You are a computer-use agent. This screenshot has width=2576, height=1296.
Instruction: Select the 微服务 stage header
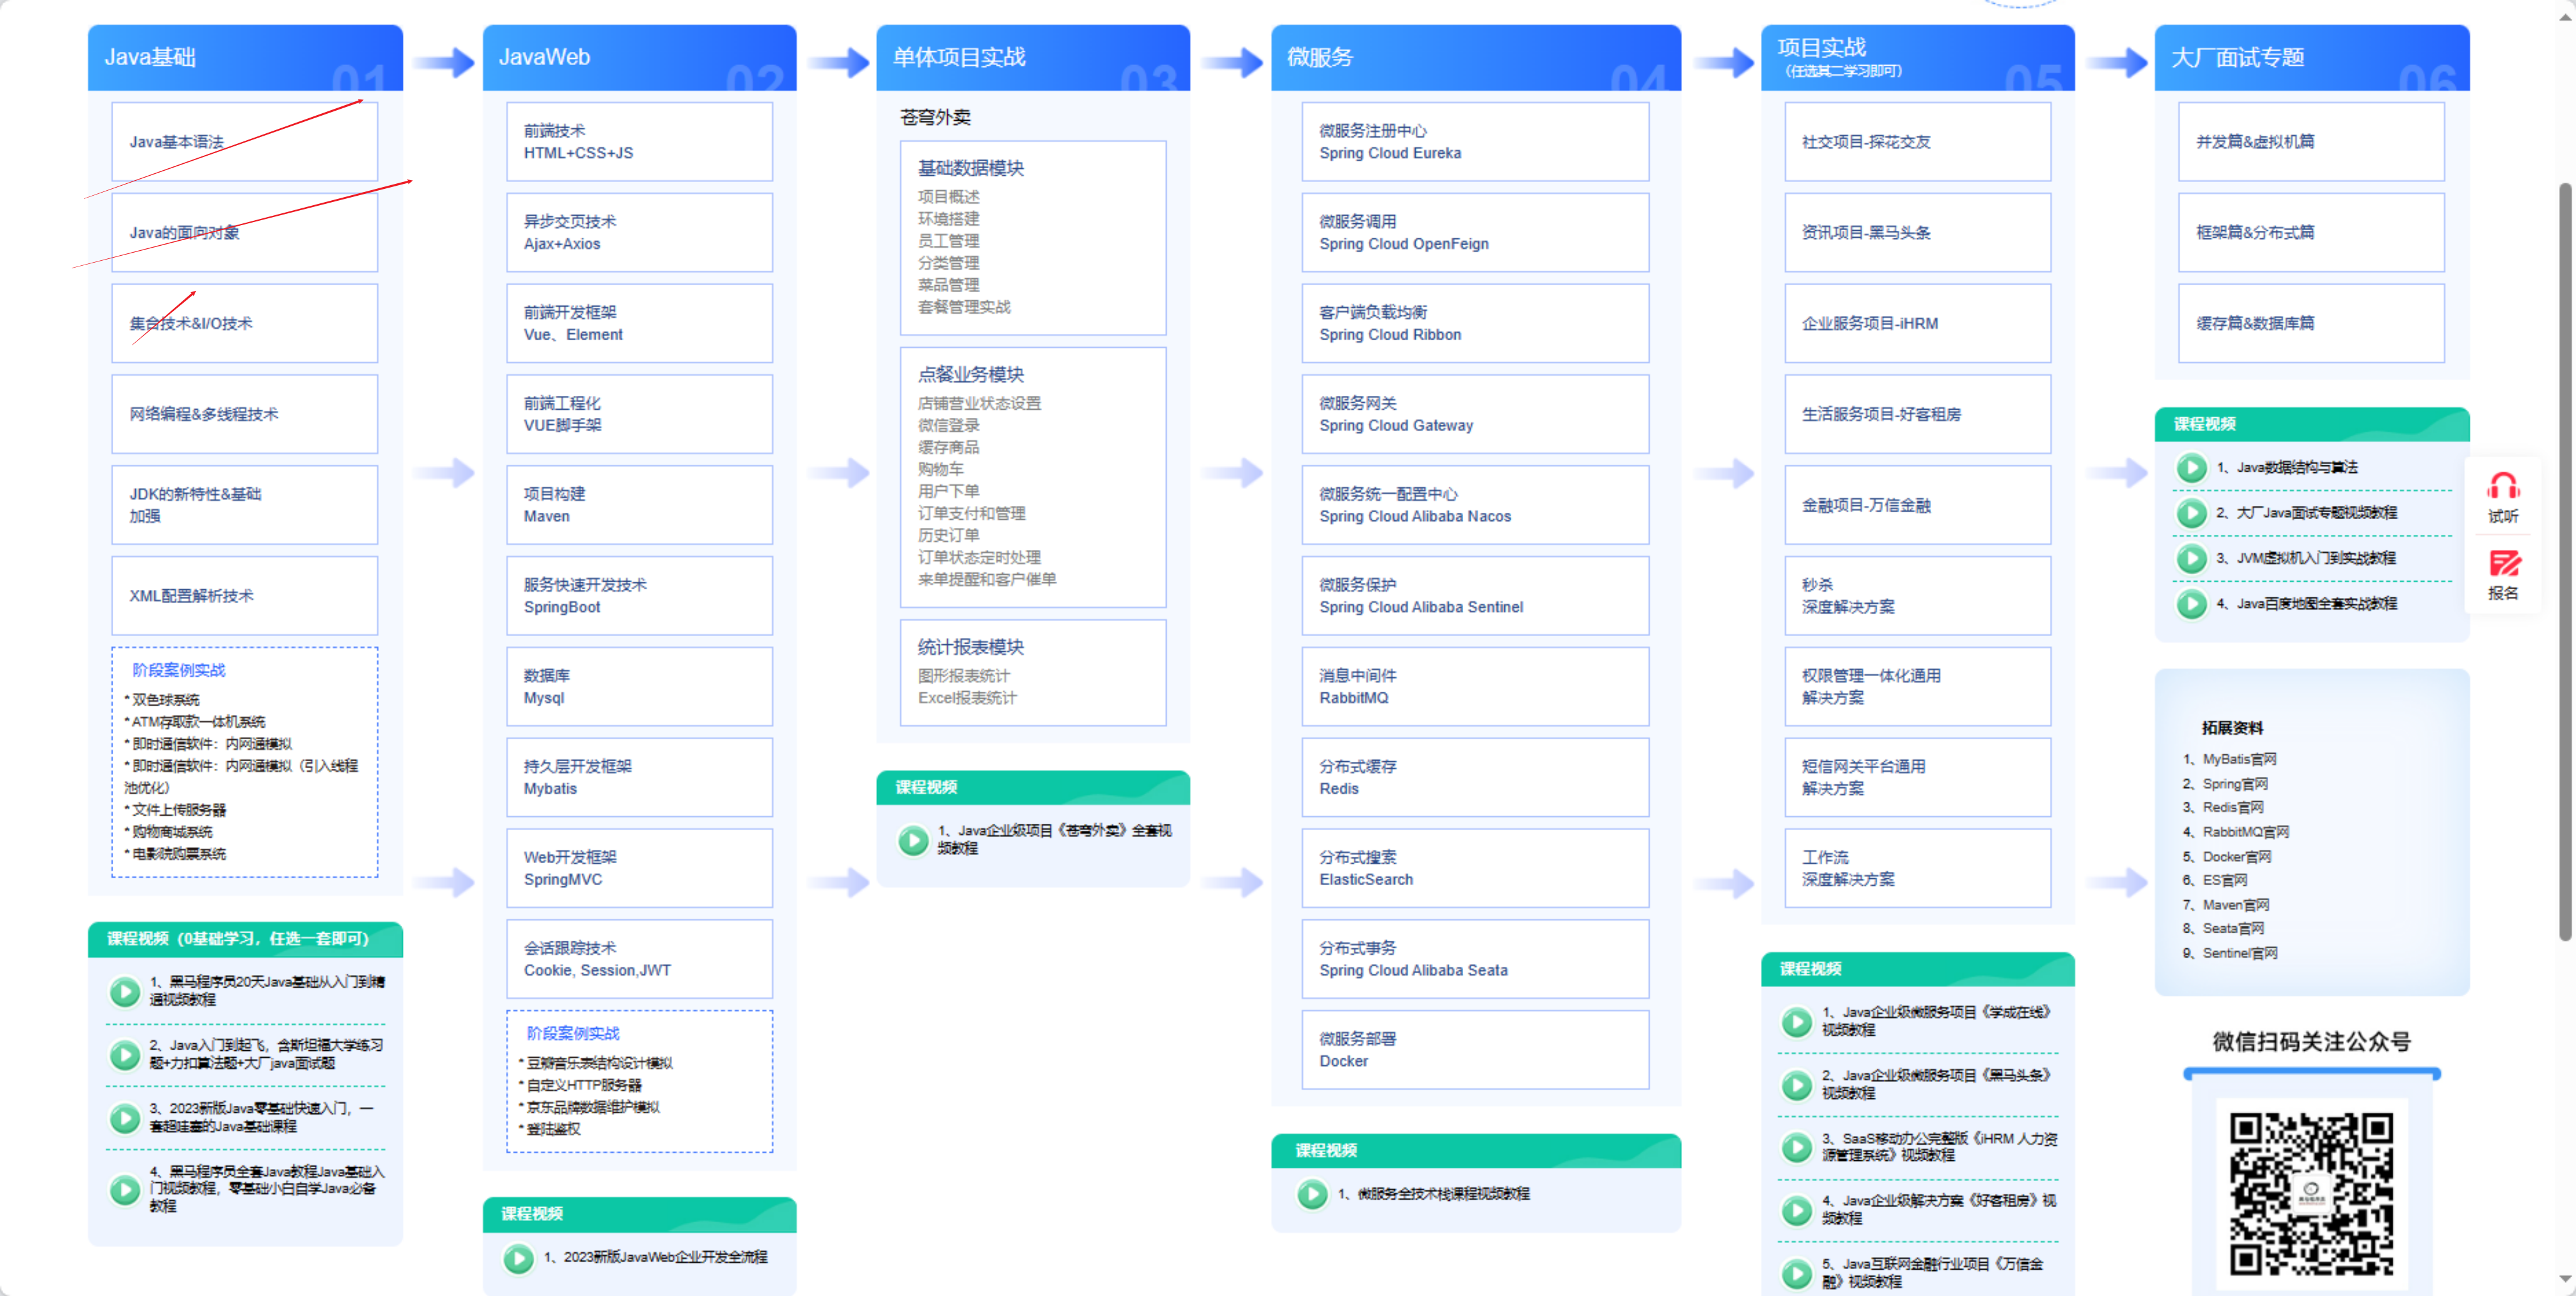(1476, 58)
